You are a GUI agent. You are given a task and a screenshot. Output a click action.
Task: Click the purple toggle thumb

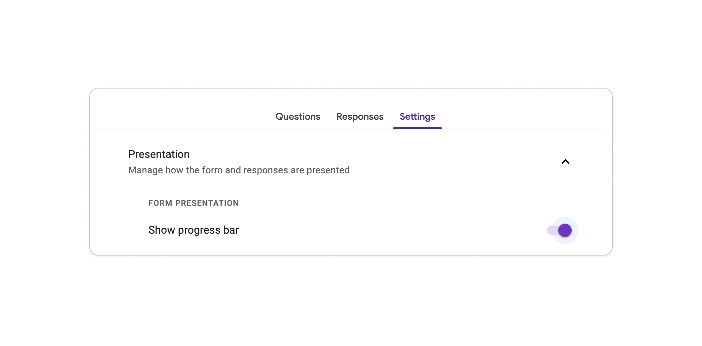(565, 230)
